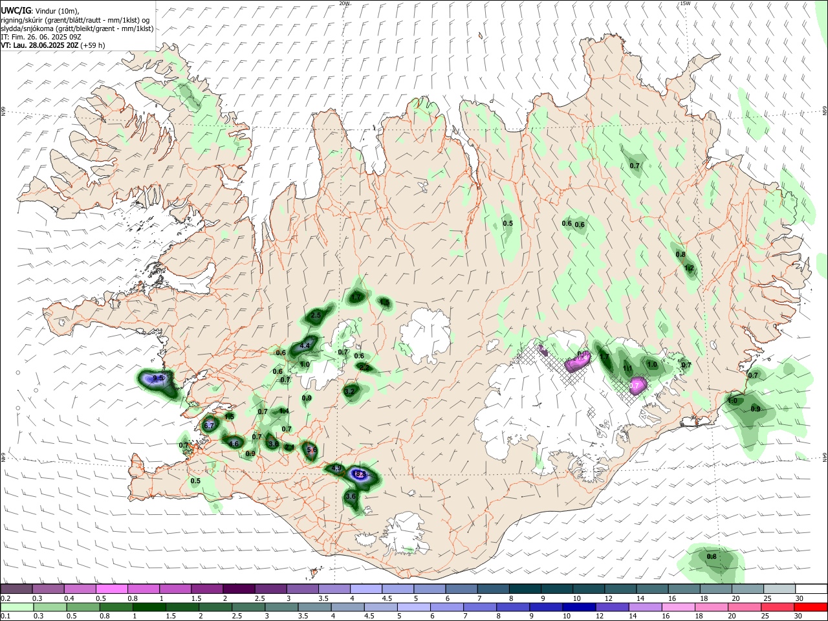The height and width of the screenshot is (621, 828).
Task: Select the light pink 16 swatch in rain legend
Action: tap(679, 607)
